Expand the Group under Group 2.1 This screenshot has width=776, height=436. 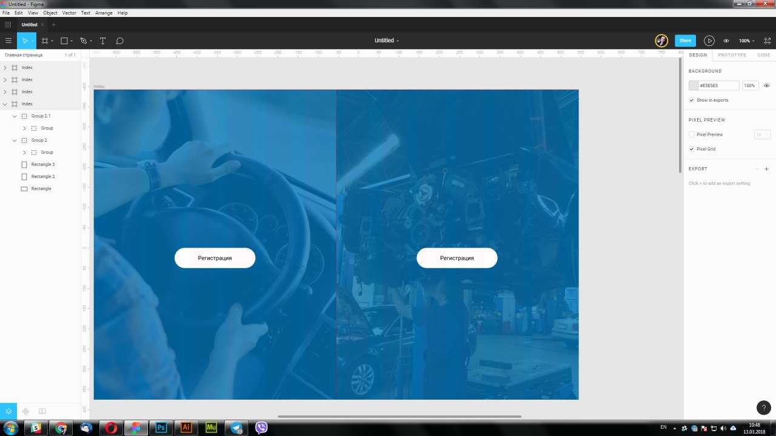tap(24, 128)
